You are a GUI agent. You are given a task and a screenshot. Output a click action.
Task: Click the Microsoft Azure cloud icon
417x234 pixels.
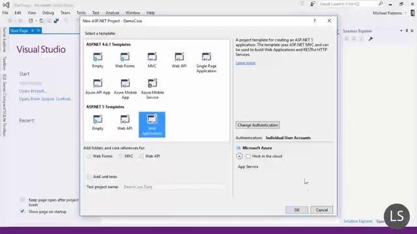tap(238, 148)
